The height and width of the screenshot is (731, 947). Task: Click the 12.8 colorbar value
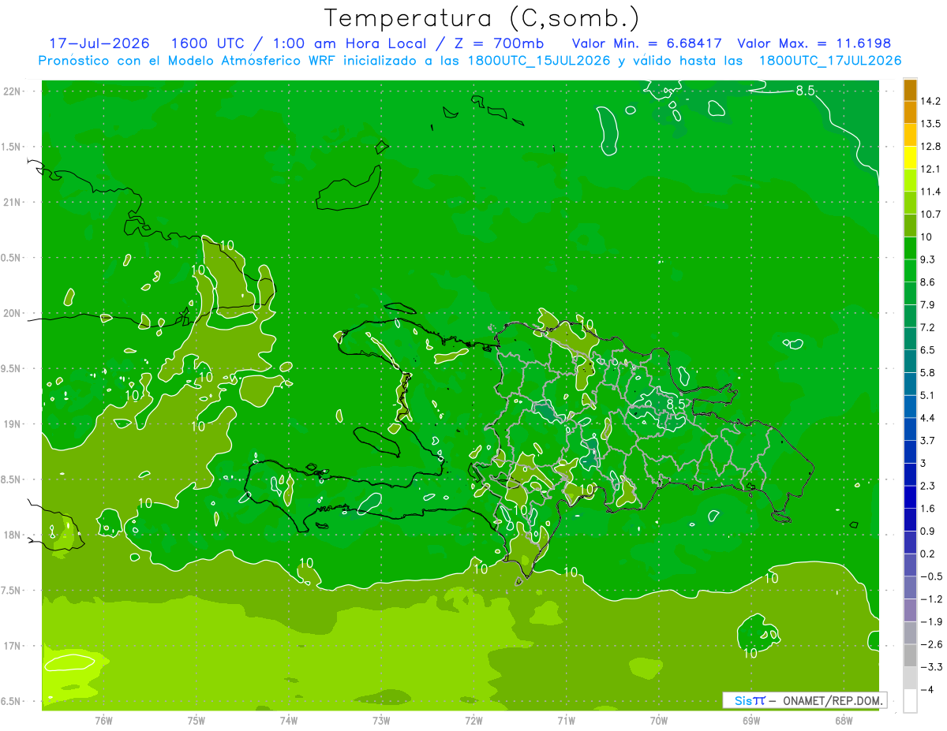(931, 147)
